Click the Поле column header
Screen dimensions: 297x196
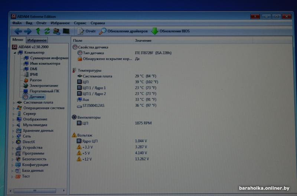[102, 40]
